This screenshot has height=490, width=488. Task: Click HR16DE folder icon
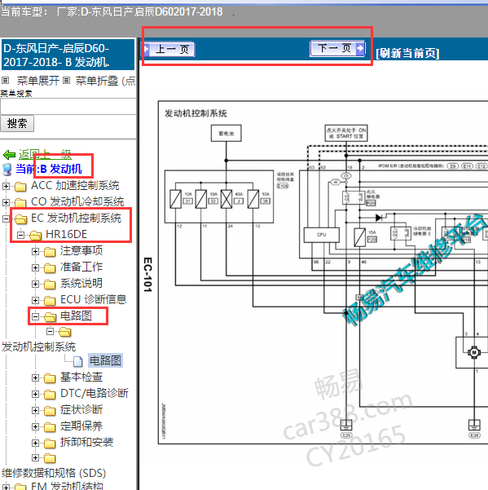click(x=35, y=236)
